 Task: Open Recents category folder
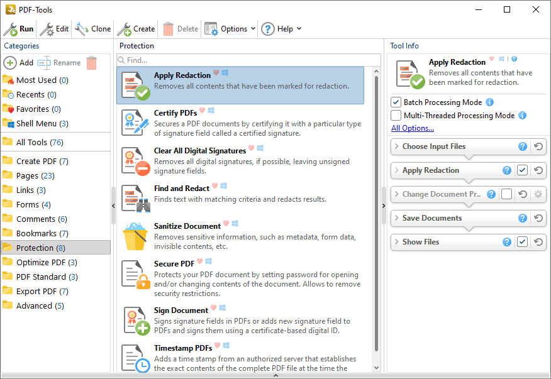pyautogui.click(x=30, y=94)
